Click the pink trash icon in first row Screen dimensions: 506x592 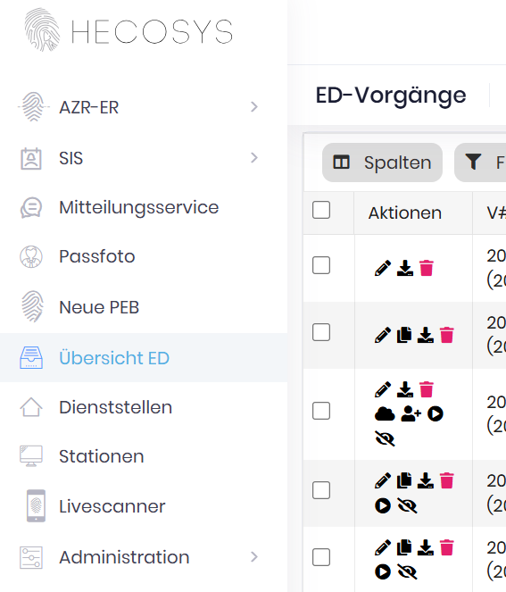pos(427,268)
